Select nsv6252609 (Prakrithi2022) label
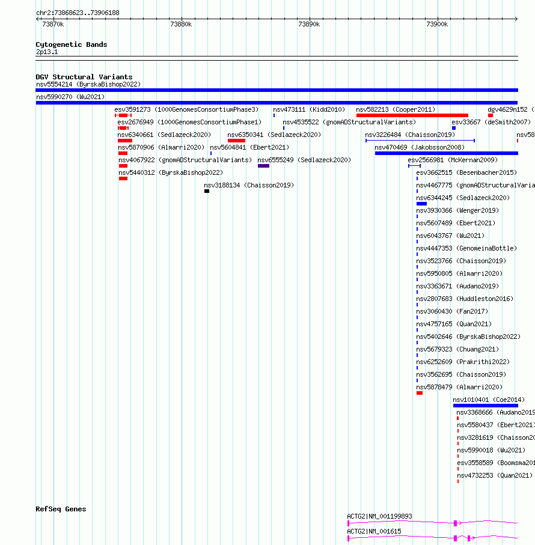 pyautogui.click(x=463, y=362)
